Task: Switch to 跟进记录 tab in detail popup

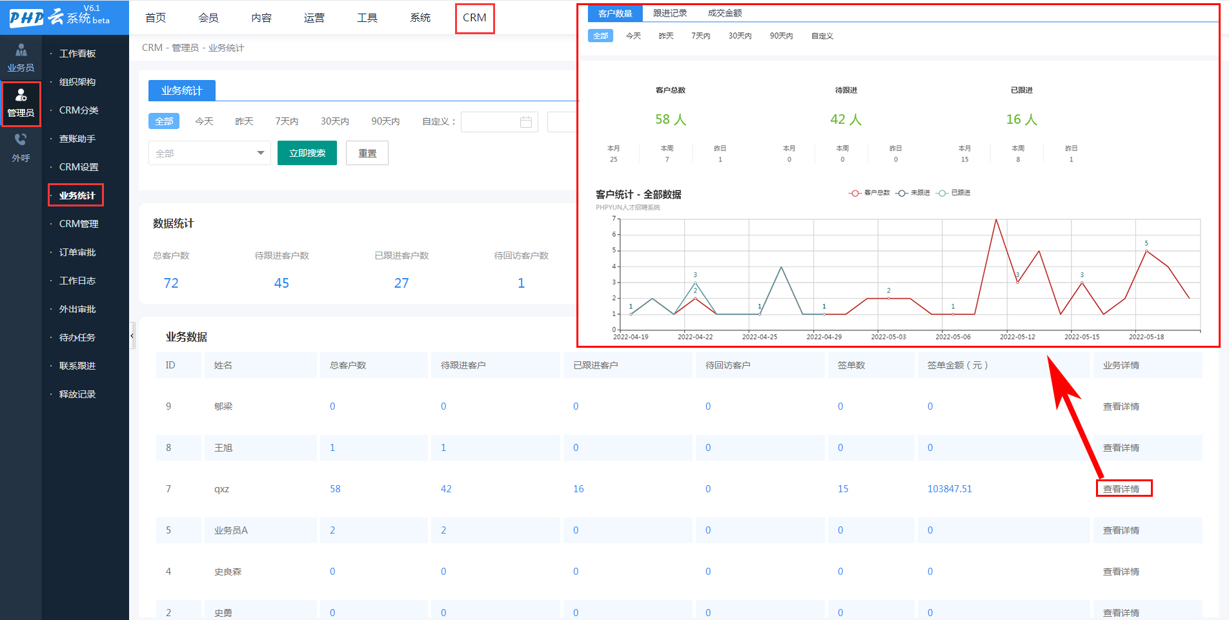Action: 670,13
